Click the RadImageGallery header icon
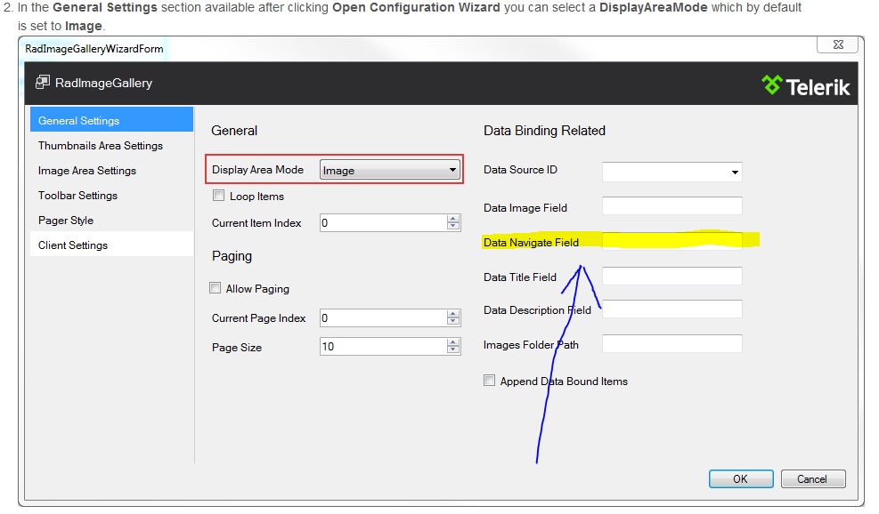Screen dimensions: 879x514 pos(42,83)
